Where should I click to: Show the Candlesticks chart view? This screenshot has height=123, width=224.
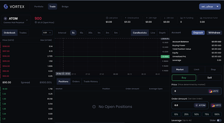(x=140, y=33)
